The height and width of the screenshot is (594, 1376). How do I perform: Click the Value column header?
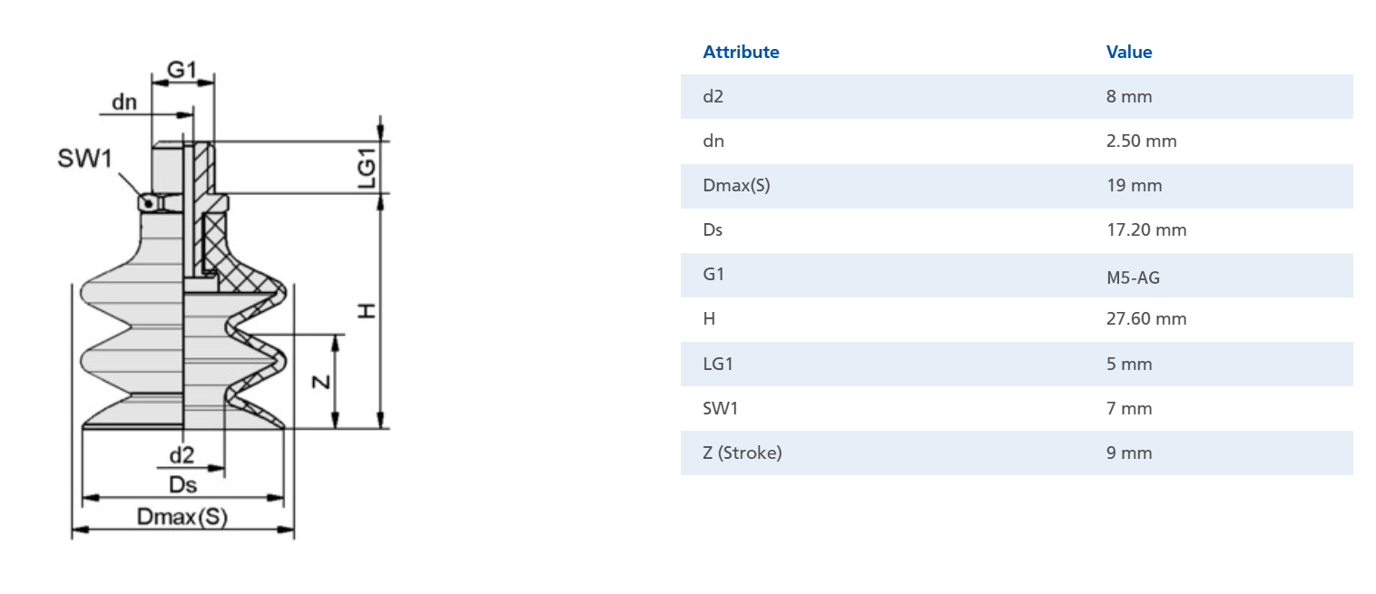tap(1128, 52)
